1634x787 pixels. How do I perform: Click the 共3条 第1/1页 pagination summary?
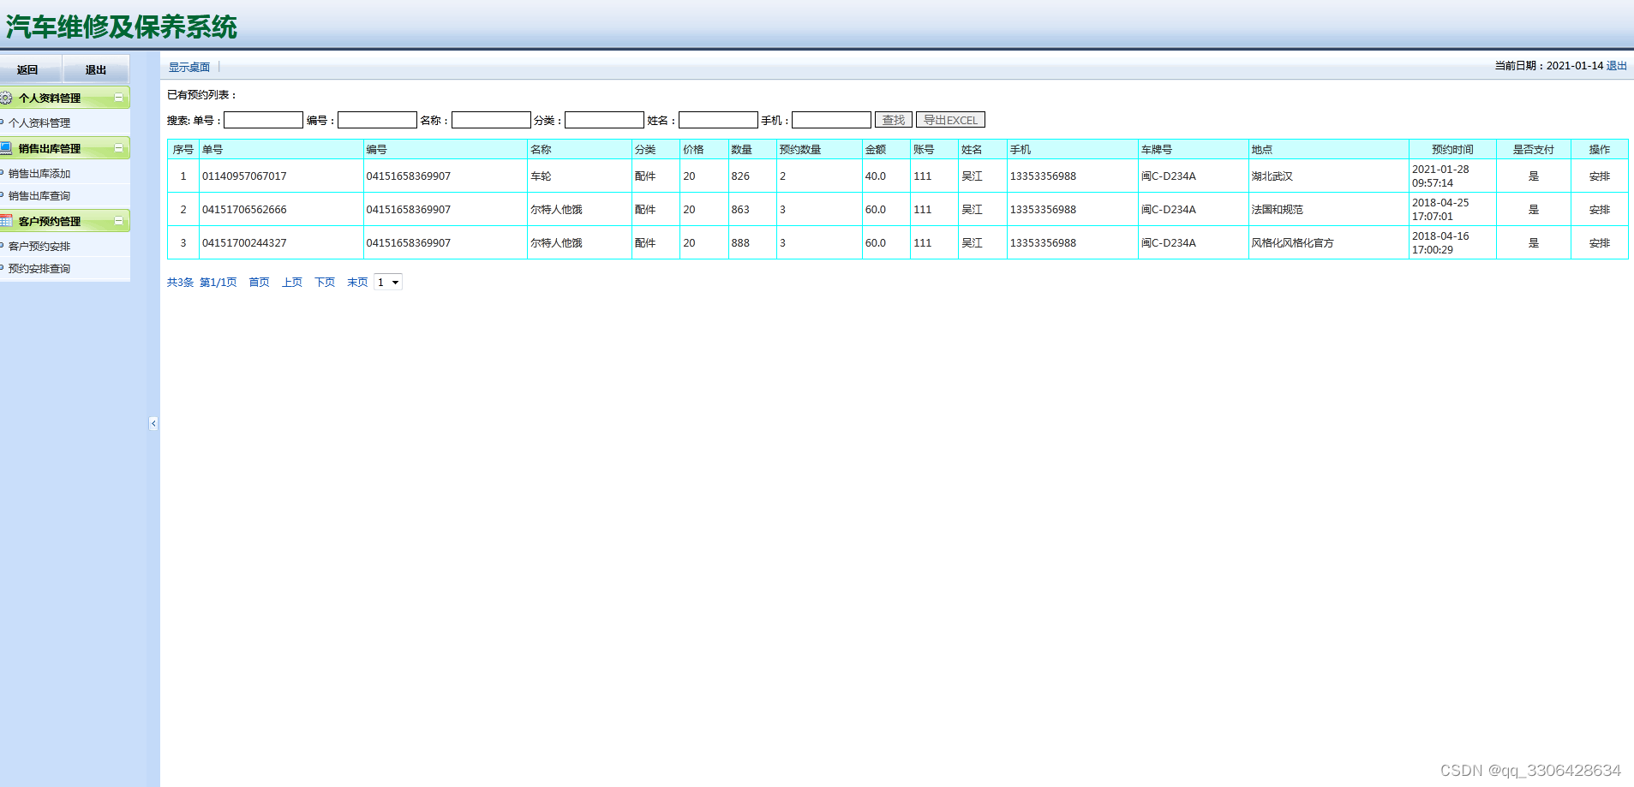[x=201, y=282]
